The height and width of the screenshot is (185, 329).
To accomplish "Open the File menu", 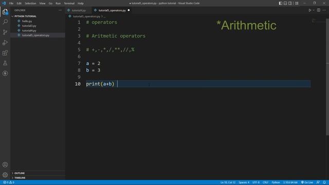I will (x=11, y=4).
